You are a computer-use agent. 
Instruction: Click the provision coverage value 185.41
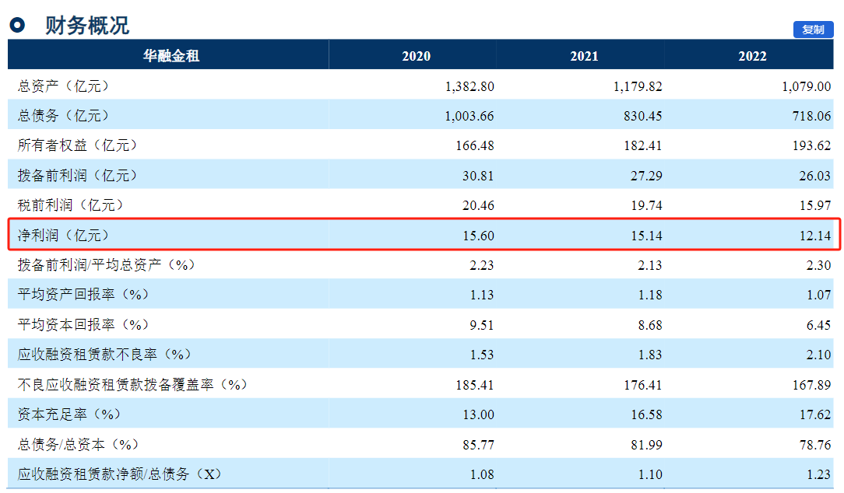click(475, 385)
